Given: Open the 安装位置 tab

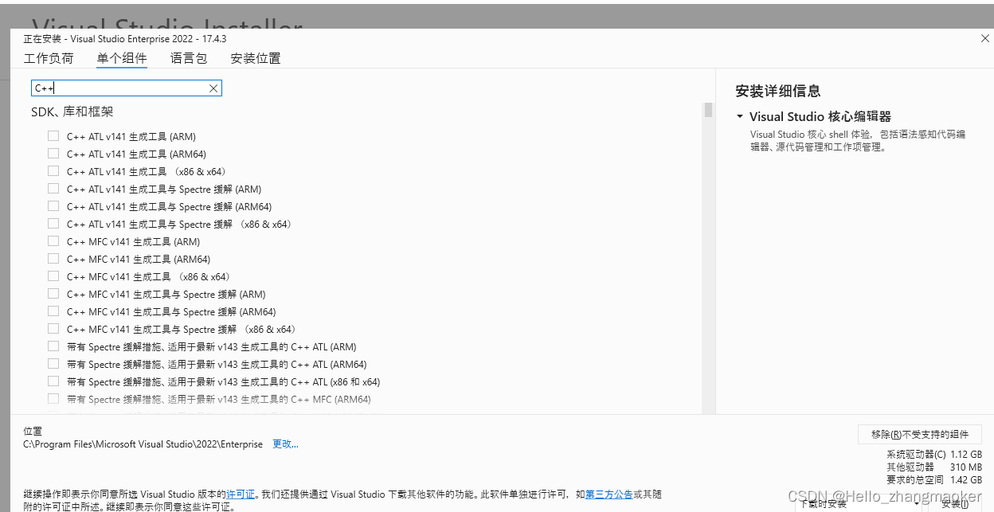Looking at the screenshot, I should coord(255,58).
